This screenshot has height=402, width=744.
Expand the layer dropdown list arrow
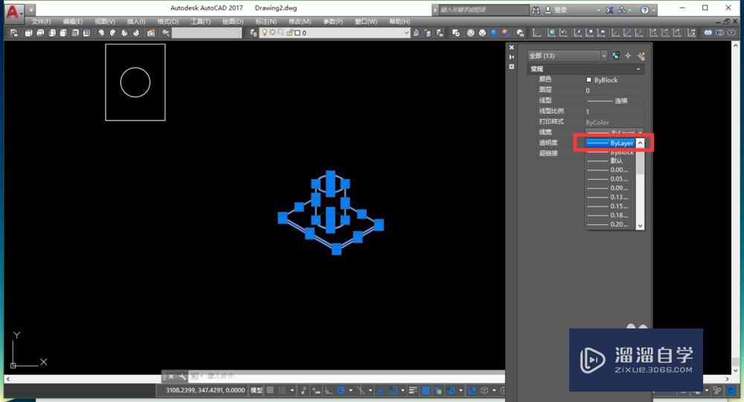[407, 33]
